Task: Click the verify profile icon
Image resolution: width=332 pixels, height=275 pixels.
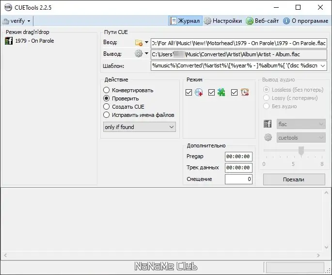Action: click(x=6, y=21)
